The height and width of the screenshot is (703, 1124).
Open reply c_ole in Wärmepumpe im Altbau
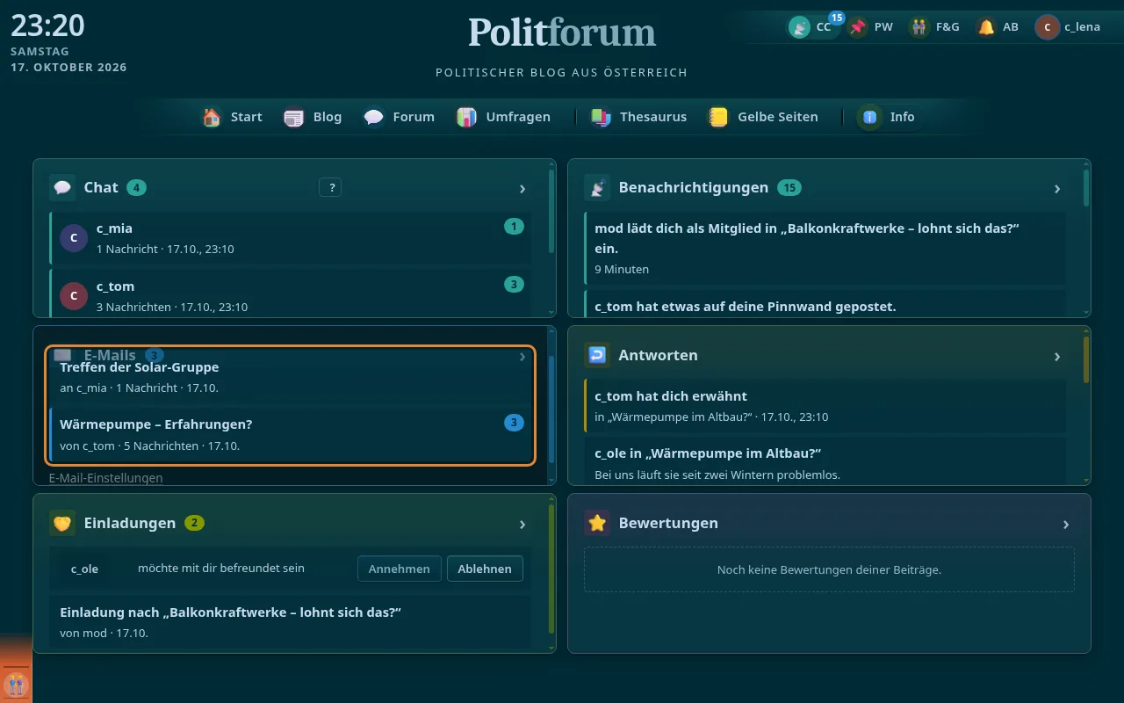(x=825, y=461)
